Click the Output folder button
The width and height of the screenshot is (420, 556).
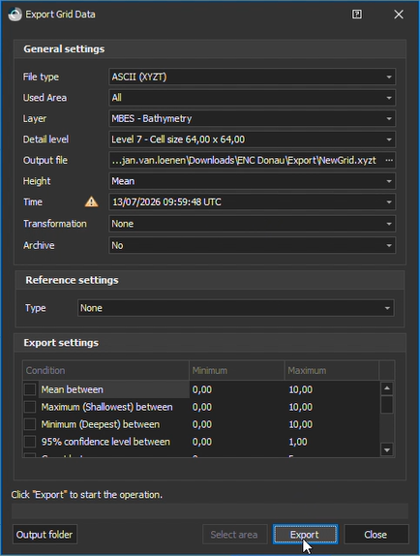click(45, 535)
